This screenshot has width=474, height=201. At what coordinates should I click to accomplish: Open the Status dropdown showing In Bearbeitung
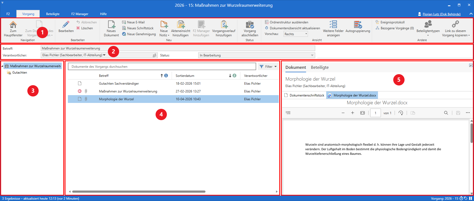[x=256, y=55]
